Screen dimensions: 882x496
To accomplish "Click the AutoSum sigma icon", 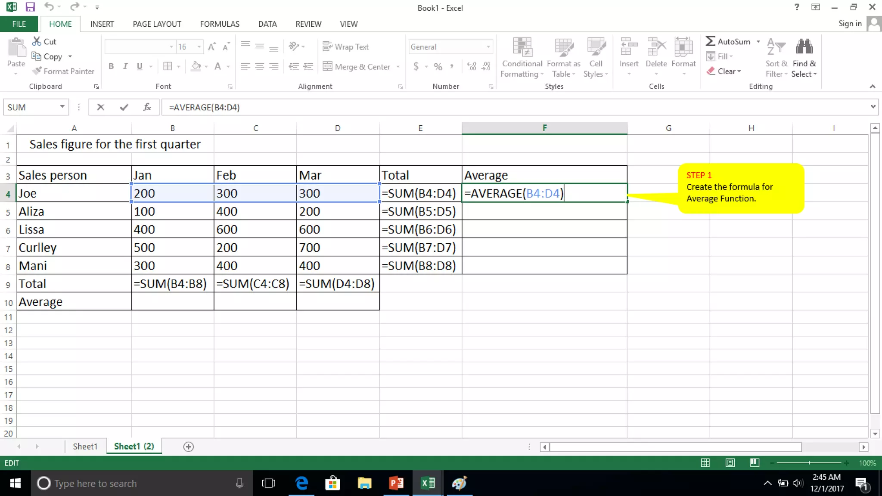I will point(711,41).
